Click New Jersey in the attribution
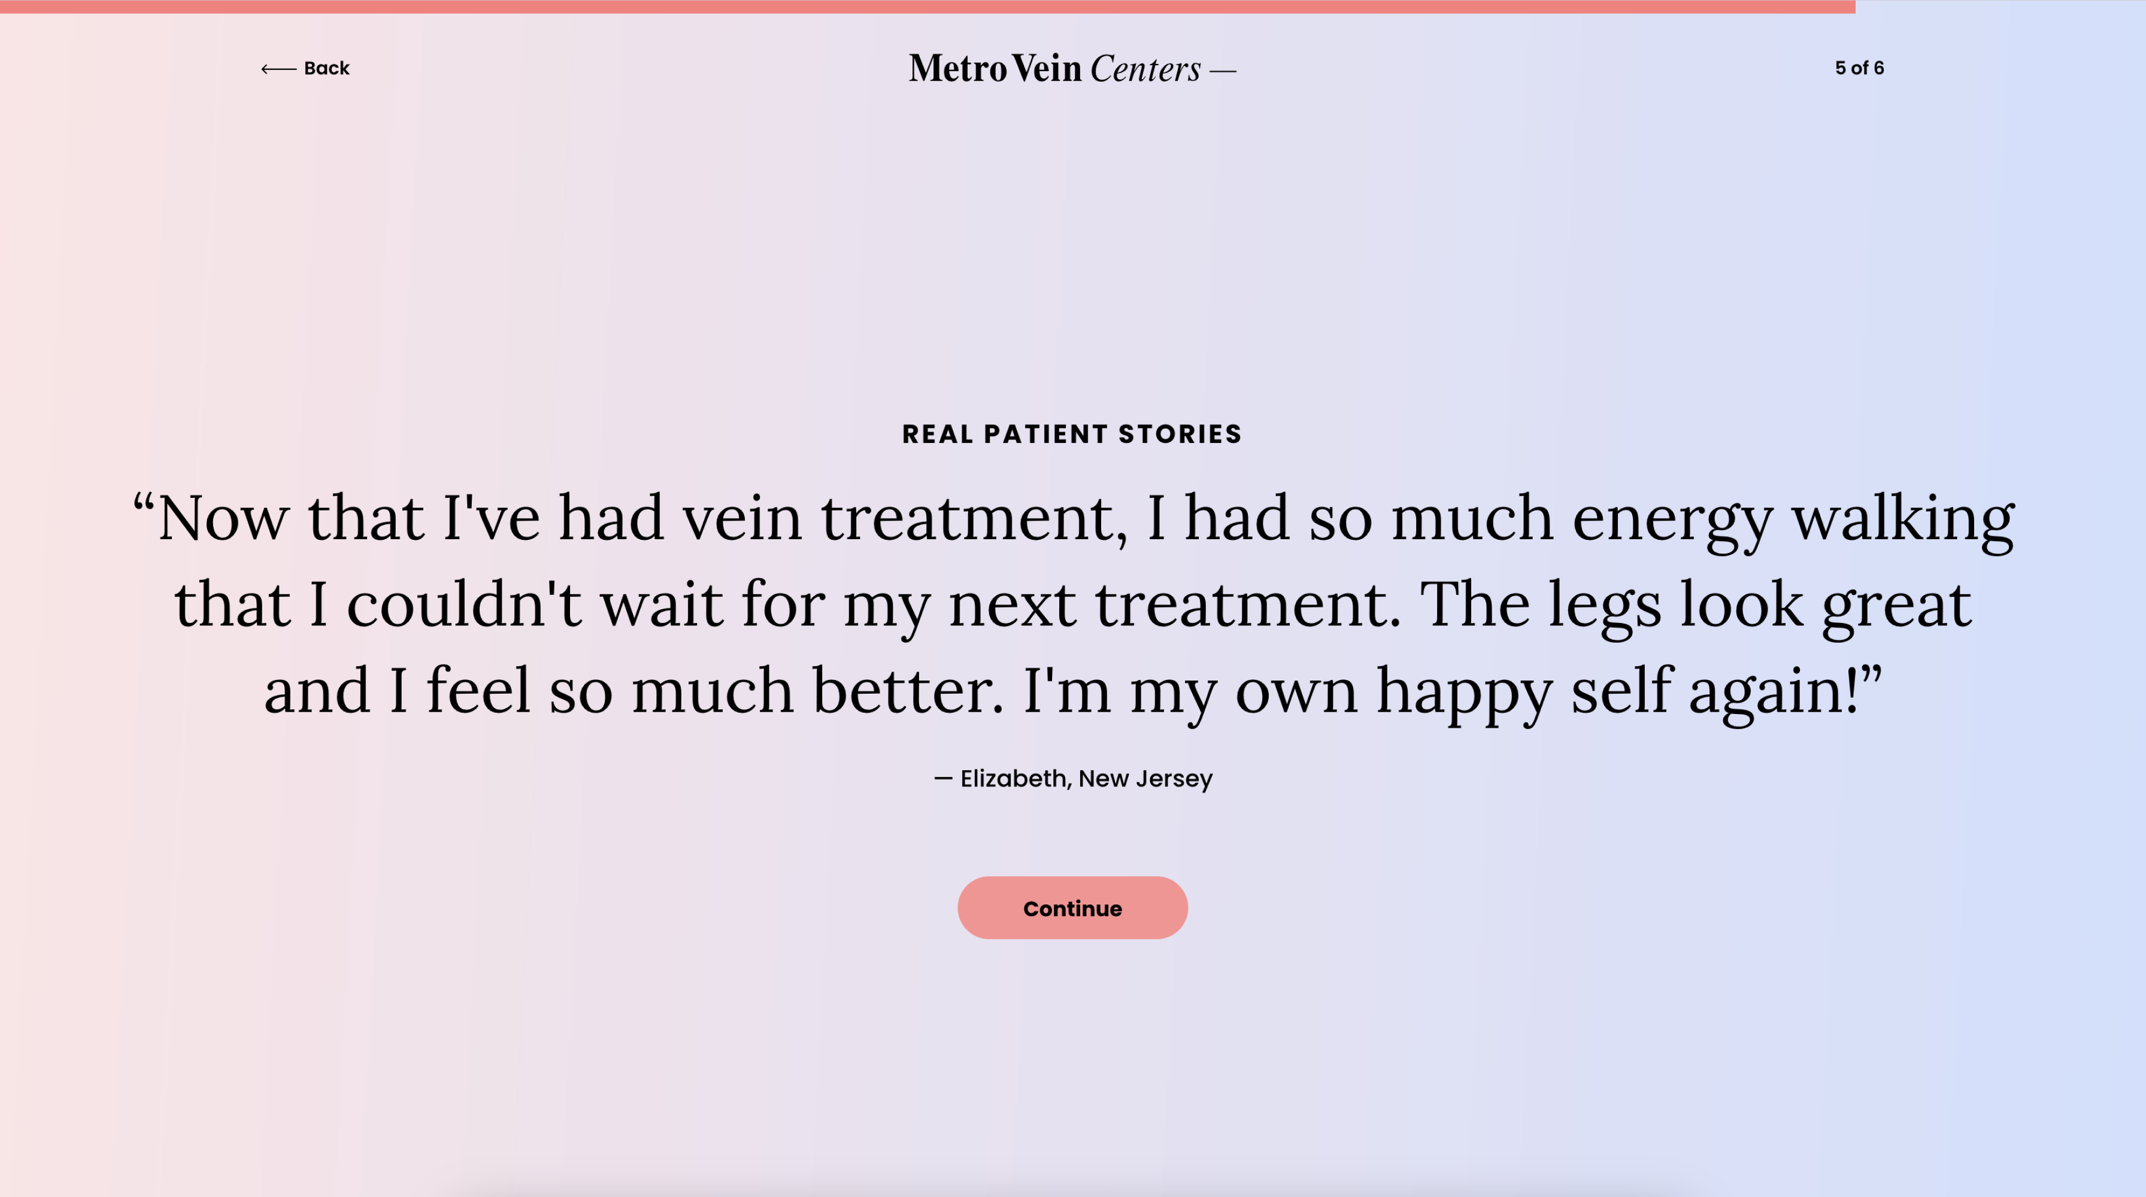This screenshot has width=2146, height=1197. (x=1145, y=778)
